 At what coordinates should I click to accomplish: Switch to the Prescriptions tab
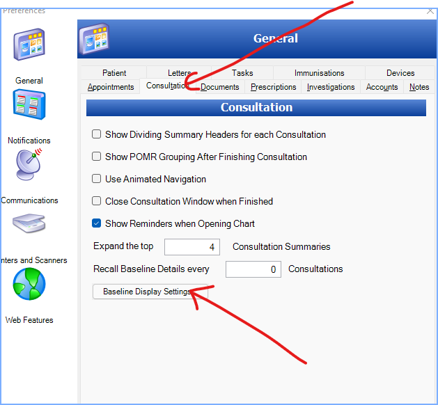[x=273, y=87]
